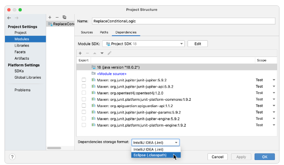Click the Module source folder icon

tap(93, 73)
